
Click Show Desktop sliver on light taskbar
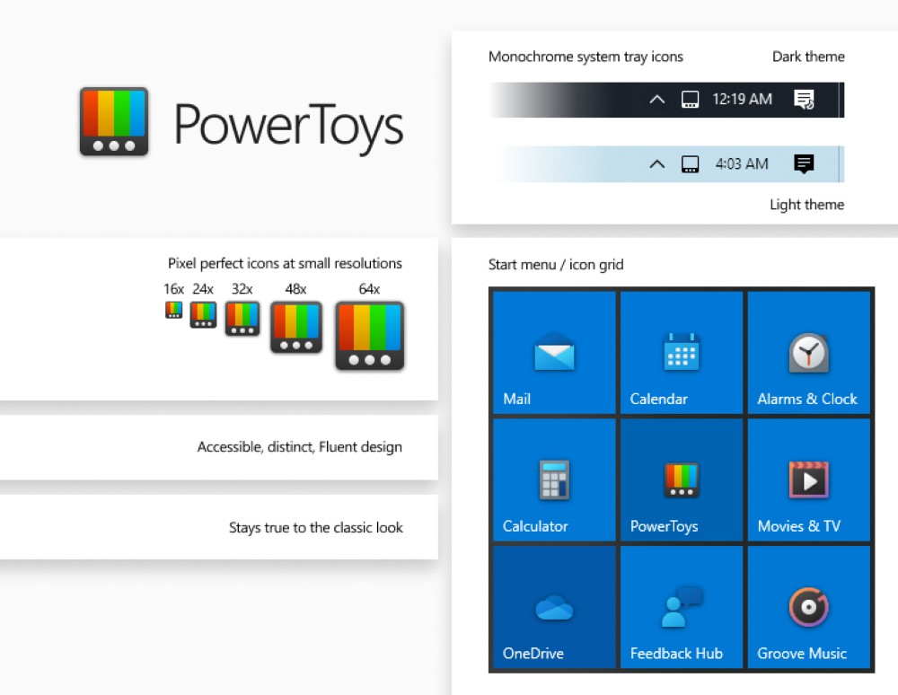pos(841,164)
